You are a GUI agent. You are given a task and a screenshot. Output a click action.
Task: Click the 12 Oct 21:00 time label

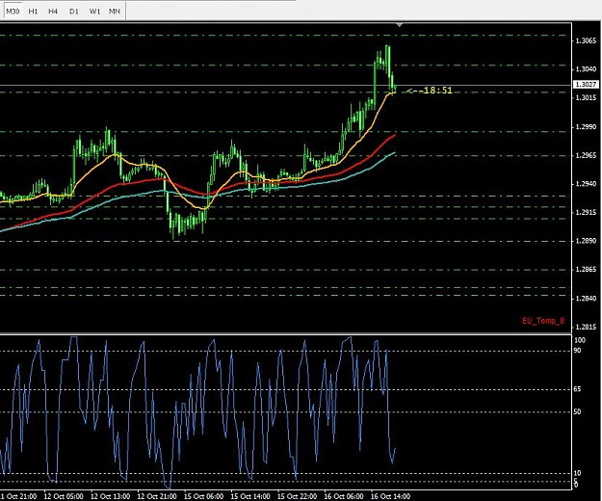click(x=157, y=496)
